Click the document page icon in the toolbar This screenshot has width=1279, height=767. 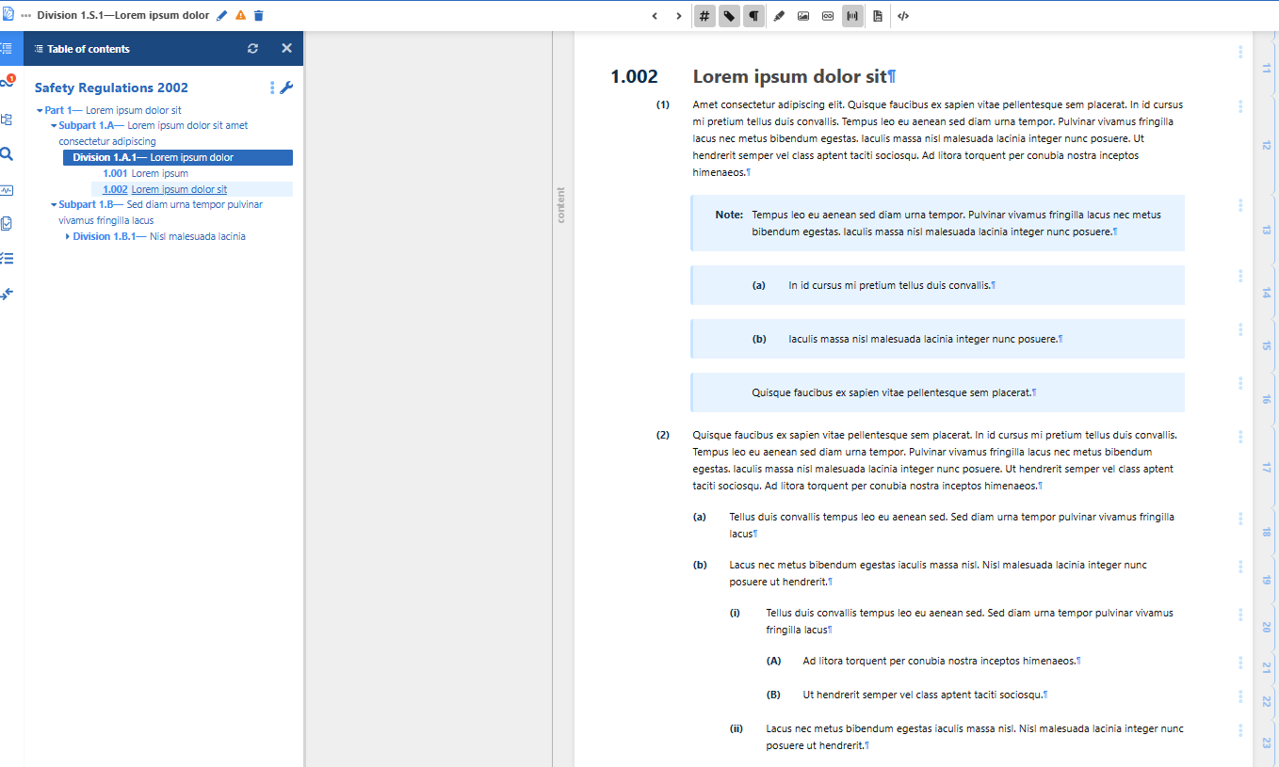[x=878, y=16]
